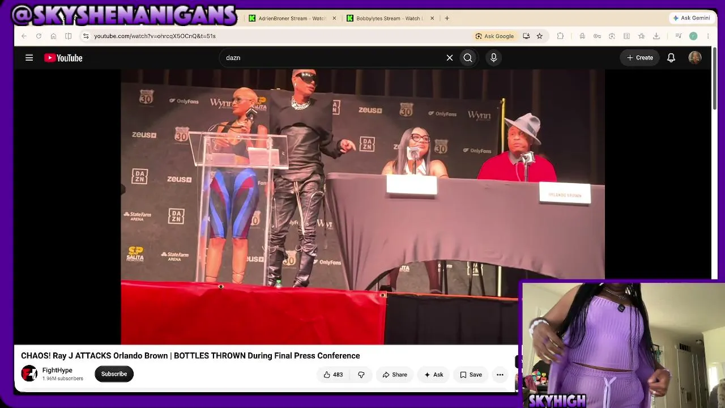725x408 pixels.
Task: Open the media controls icon
Action: (x=679, y=36)
